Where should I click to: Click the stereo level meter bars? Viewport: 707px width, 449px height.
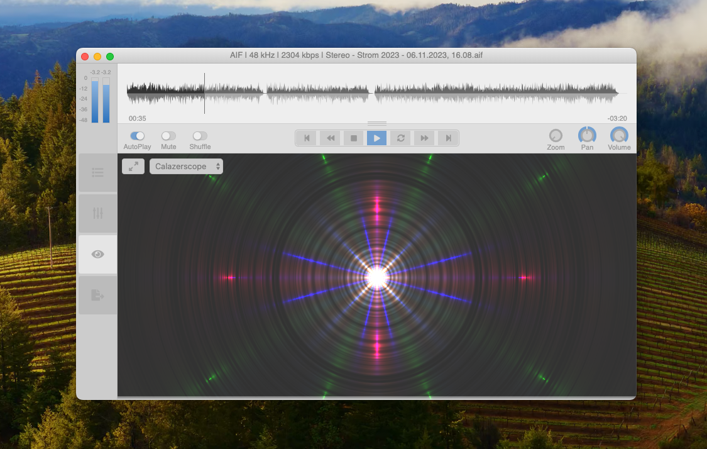pyautogui.click(x=101, y=100)
